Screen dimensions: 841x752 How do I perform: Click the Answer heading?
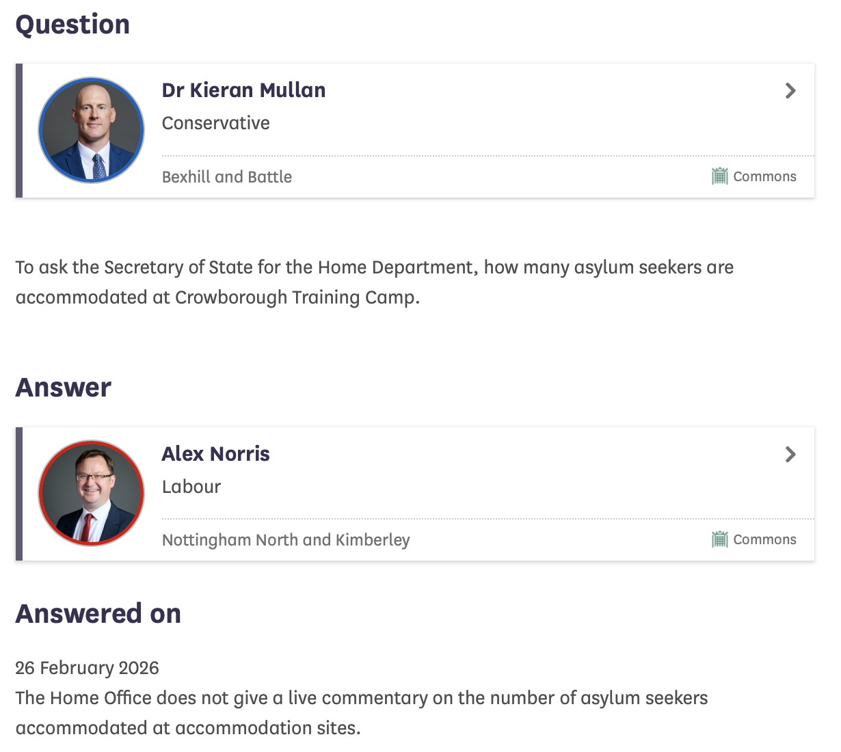click(x=64, y=388)
